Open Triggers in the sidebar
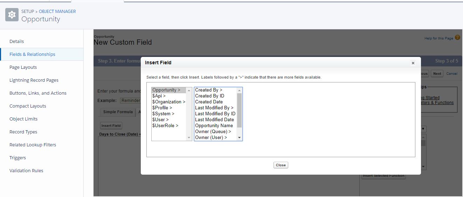463x197 pixels. (18, 158)
